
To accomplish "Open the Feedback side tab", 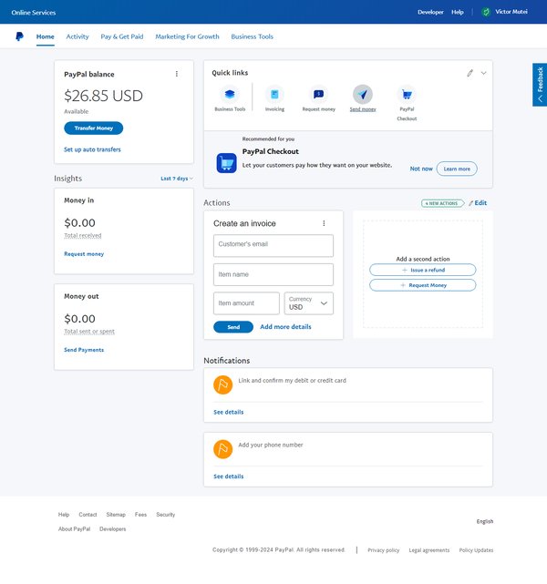I will (540, 85).
